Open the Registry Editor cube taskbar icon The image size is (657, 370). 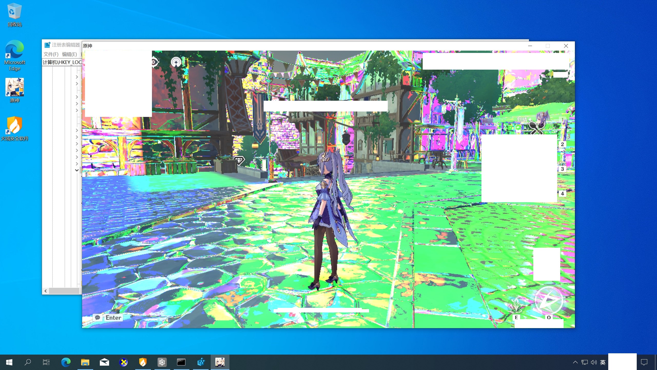(201, 362)
